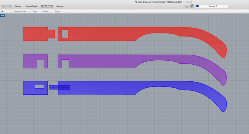Click the blue layer color swatch
Screen dimensions: 249x134
click(198, 6)
